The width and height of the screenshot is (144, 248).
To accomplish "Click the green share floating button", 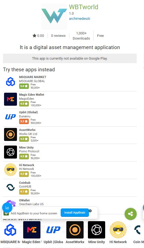I will tap(131, 214).
